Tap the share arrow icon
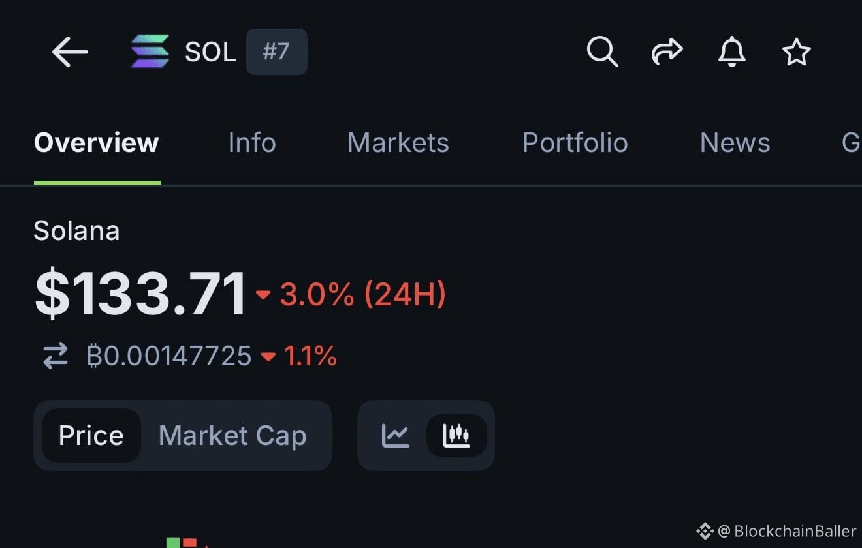Screen dimensions: 862x548 667,52
